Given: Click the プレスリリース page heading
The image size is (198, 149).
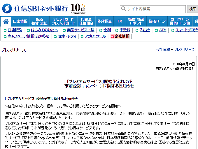Looking at the screenshot, I should pyautogui.click(x=14, y=50).
